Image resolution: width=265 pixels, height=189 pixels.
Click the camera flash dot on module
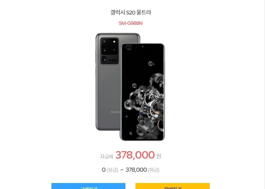click(x=114, y=42)
